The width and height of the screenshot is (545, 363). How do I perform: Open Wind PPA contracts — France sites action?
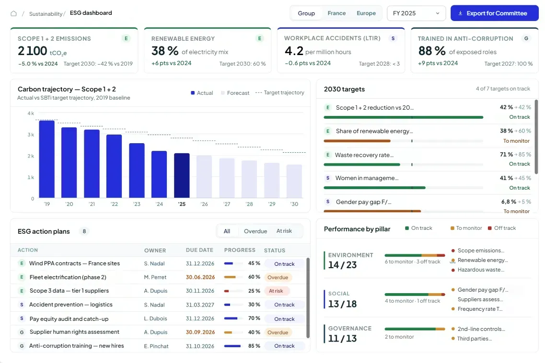point(74,263)
